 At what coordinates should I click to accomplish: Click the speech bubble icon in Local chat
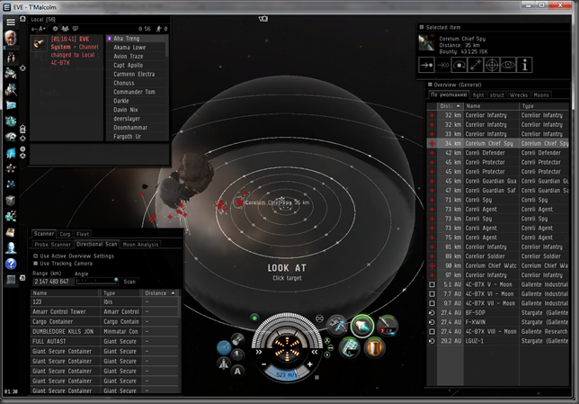coord(76,29)
